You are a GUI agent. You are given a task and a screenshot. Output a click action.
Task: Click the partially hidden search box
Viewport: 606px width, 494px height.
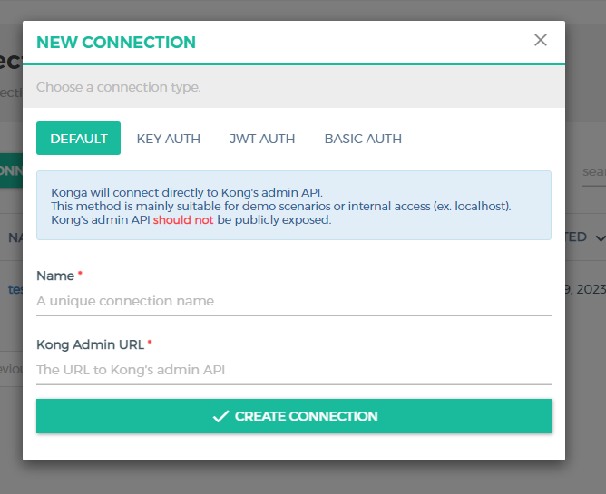[x=593, y=171]
